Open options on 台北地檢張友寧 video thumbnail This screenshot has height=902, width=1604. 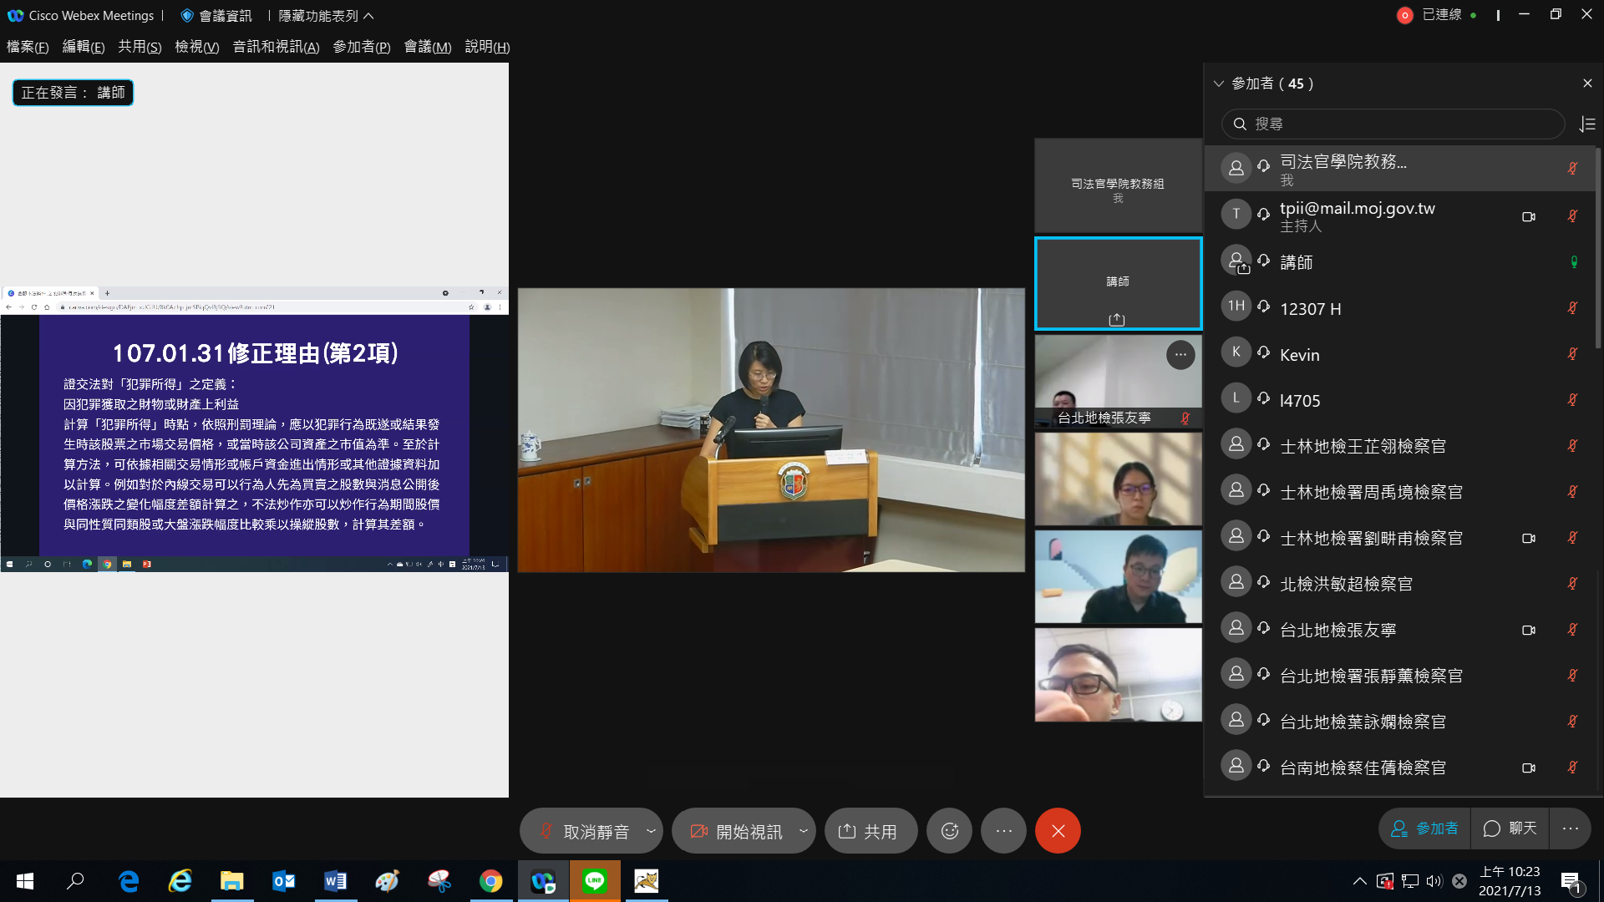[x=1180, y=355]
